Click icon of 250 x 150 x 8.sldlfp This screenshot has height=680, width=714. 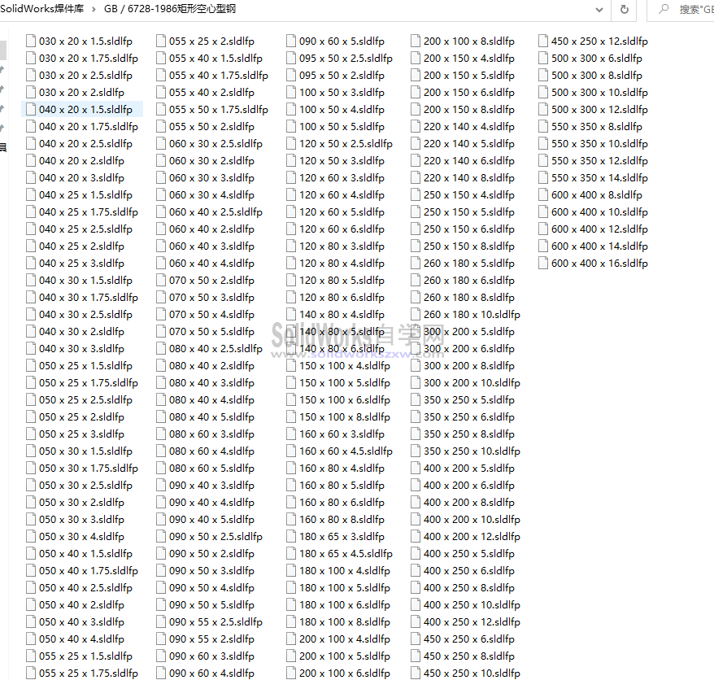(x=416, y=246)
